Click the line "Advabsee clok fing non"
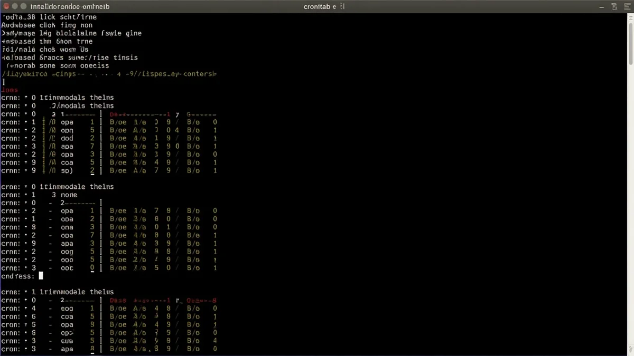Screen dimensions: 634x356 47,25
